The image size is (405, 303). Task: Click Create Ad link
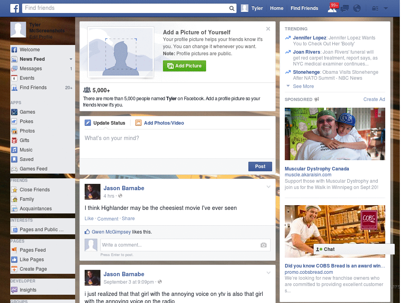coord(374,99)
